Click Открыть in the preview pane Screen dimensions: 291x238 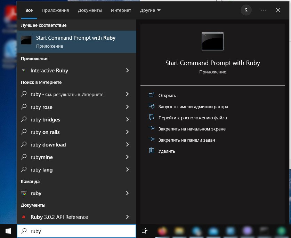tap(167, 95)
